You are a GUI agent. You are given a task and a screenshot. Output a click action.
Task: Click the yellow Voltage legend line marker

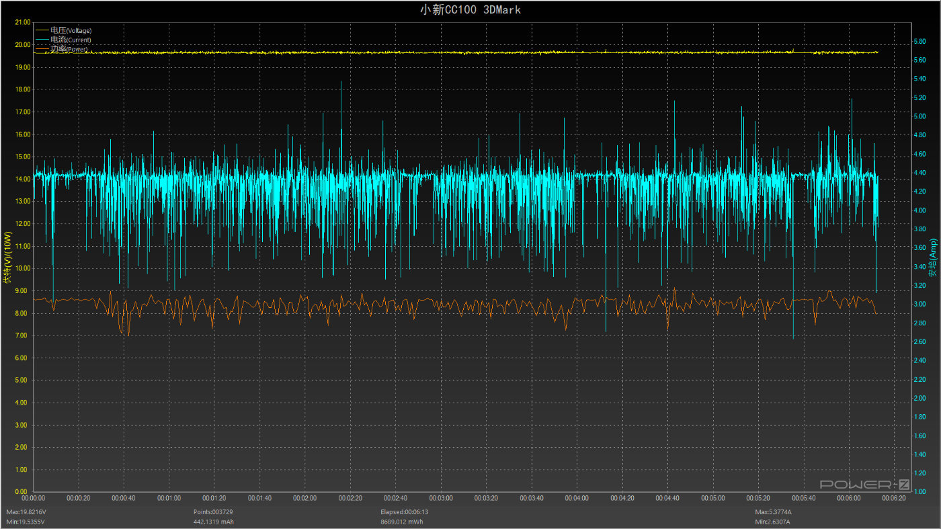42,30
